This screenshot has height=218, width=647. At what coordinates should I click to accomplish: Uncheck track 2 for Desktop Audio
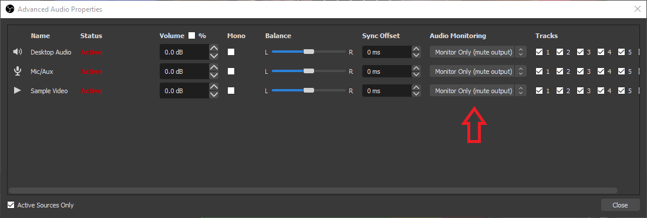click(560, 52)
